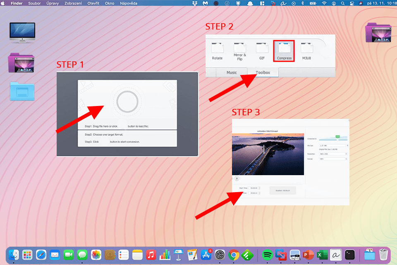The height and width of the screenshot is (265, 397).
Task: Click the date and time clock
Action: click(x=382, y=3)
